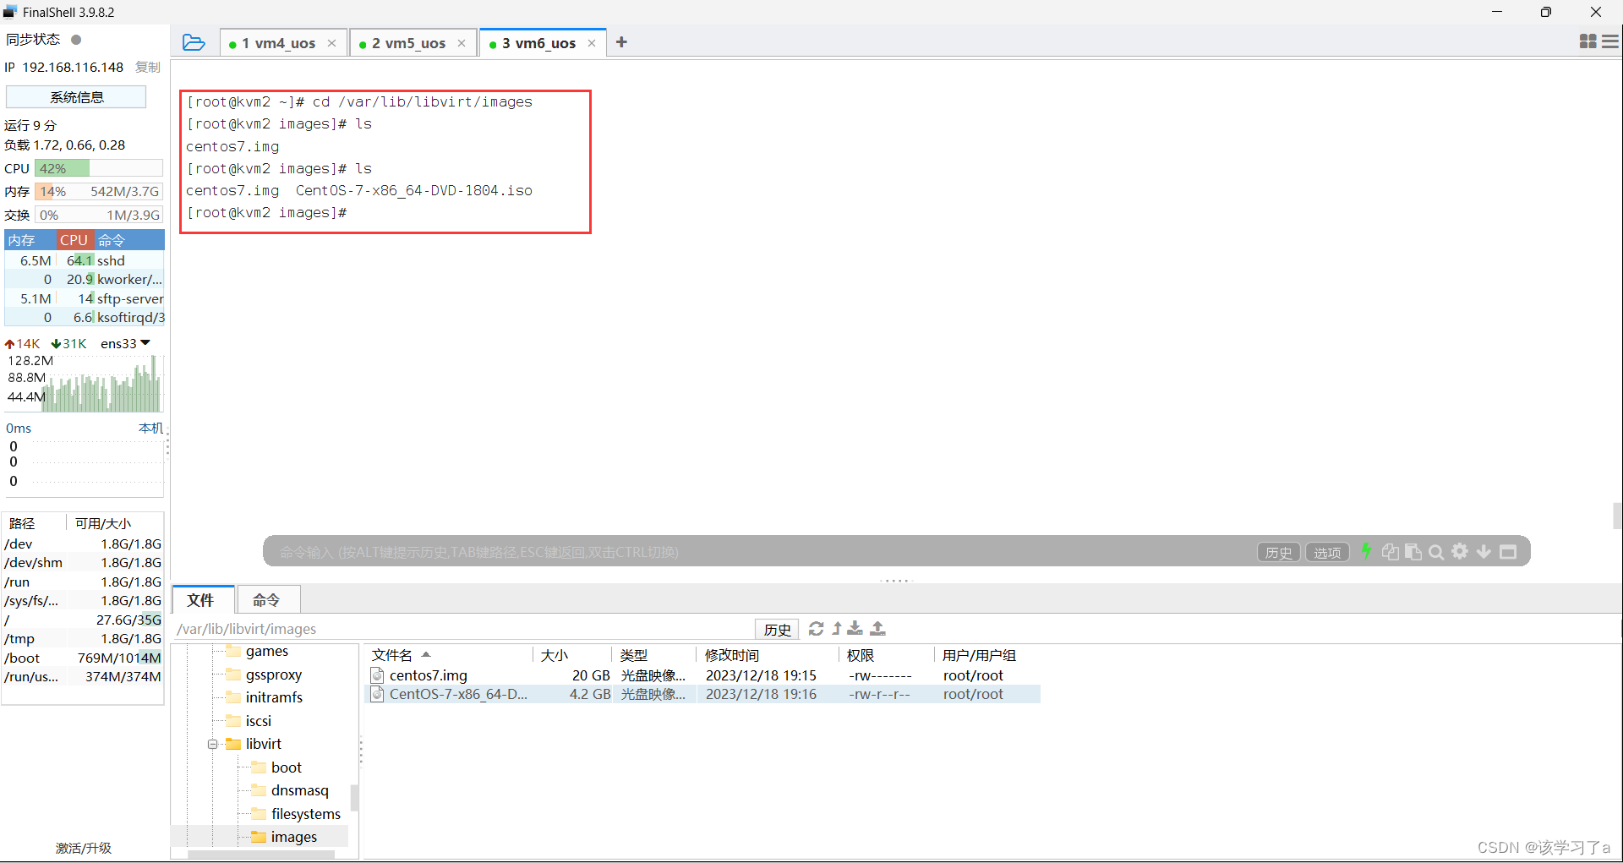Collapse the libvirt tree folder
The image size is (1623, 863).
click(x=212, y=745)
